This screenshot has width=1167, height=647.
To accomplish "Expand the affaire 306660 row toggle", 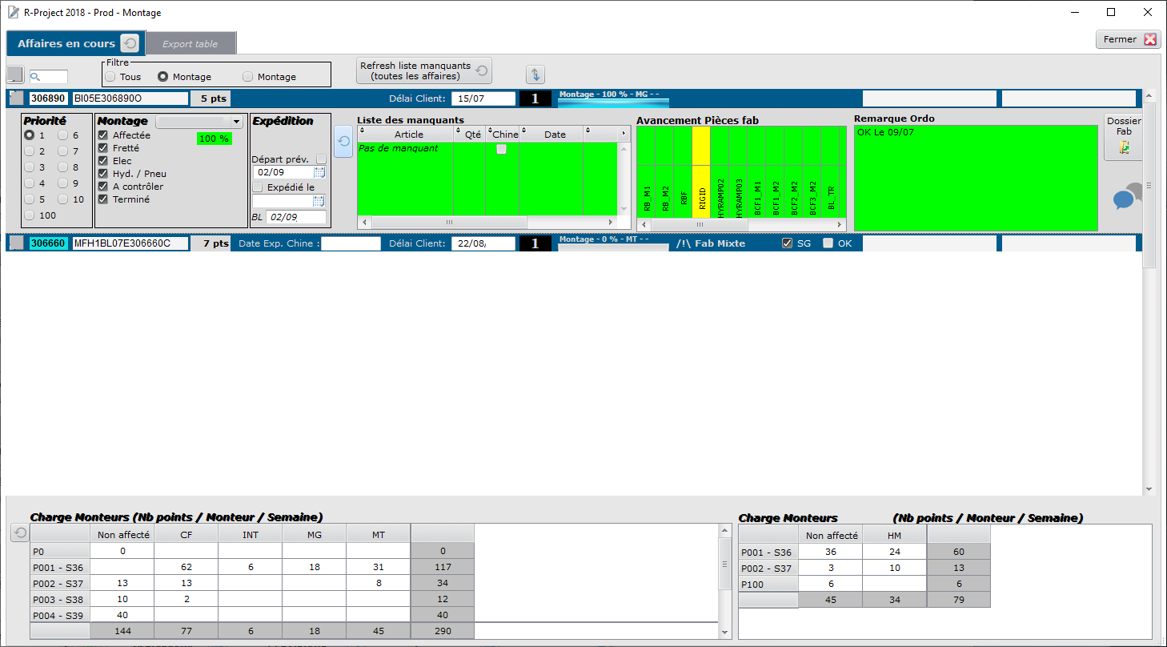I will [17, 243].
